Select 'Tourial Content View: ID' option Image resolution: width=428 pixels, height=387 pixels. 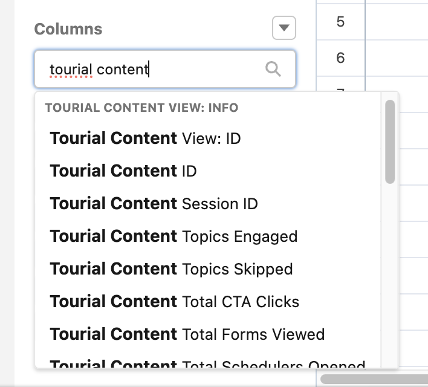[x=145, y=138]
